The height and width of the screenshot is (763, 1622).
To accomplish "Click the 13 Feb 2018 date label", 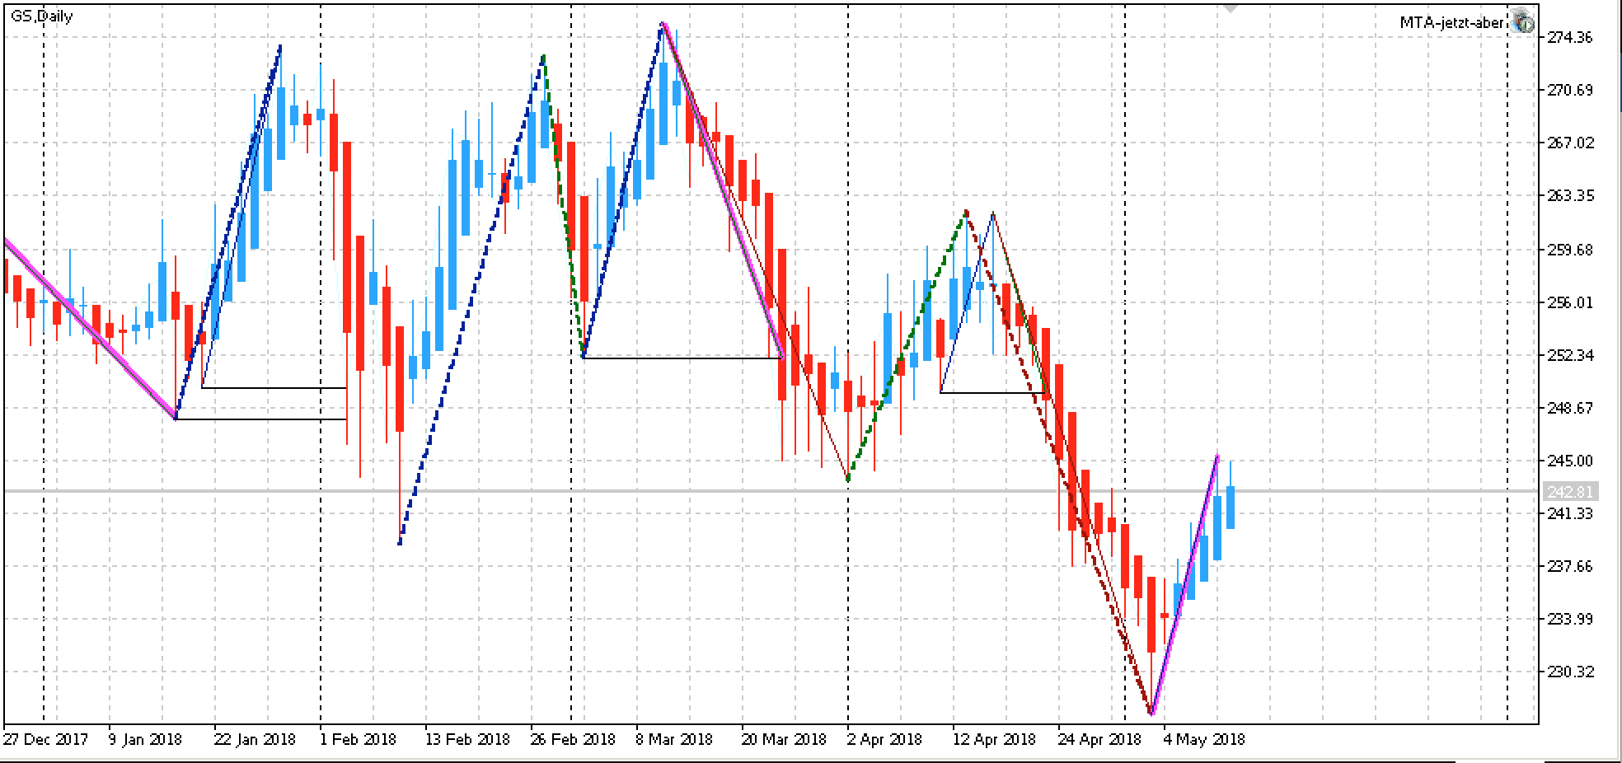I will tap(467, 739).
